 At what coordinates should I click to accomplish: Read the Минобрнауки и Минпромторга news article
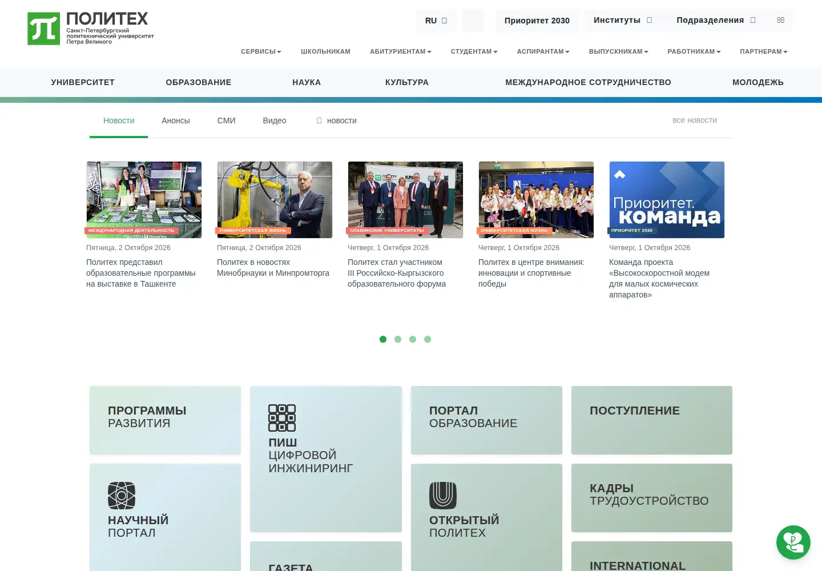tap(273, 268)
